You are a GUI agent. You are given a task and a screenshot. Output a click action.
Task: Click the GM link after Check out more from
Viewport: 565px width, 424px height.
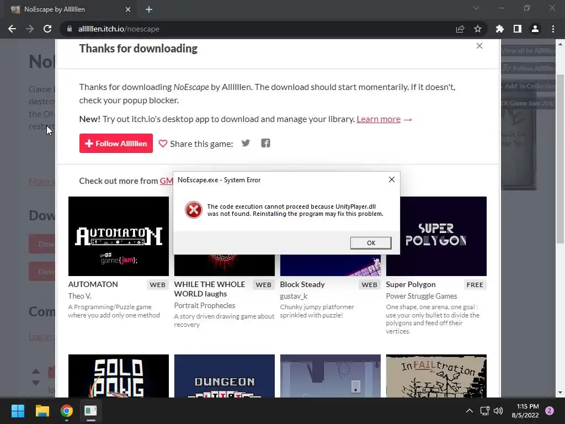(x=166, y=181)
